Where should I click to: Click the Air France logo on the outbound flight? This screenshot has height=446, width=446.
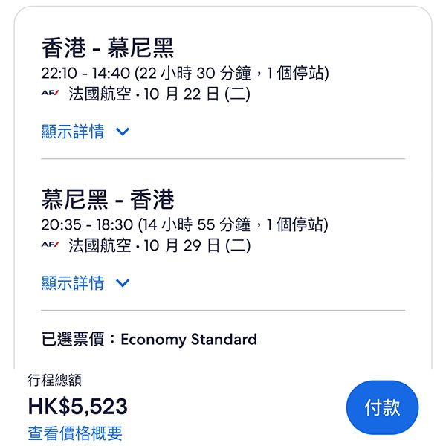(50, 94)
